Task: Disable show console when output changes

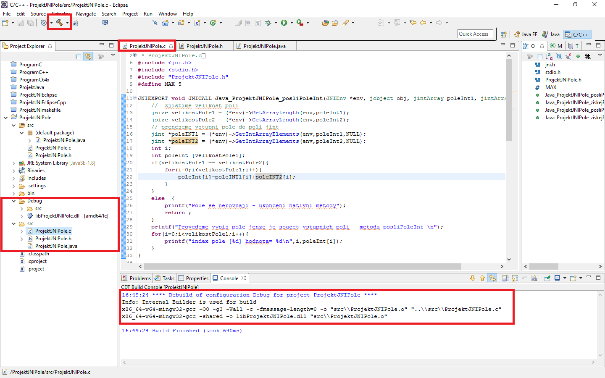Action: coord(506,278)
